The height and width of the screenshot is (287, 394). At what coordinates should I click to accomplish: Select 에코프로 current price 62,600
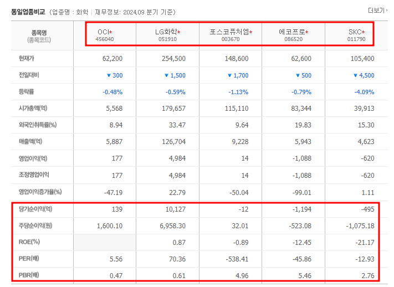point(301,59)
